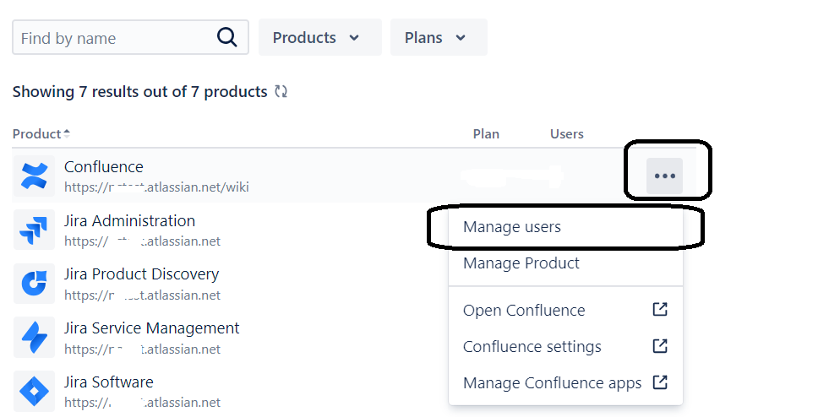829x417 pixels.
Task: Click the Jira Service Management product name
Action: 152,328
